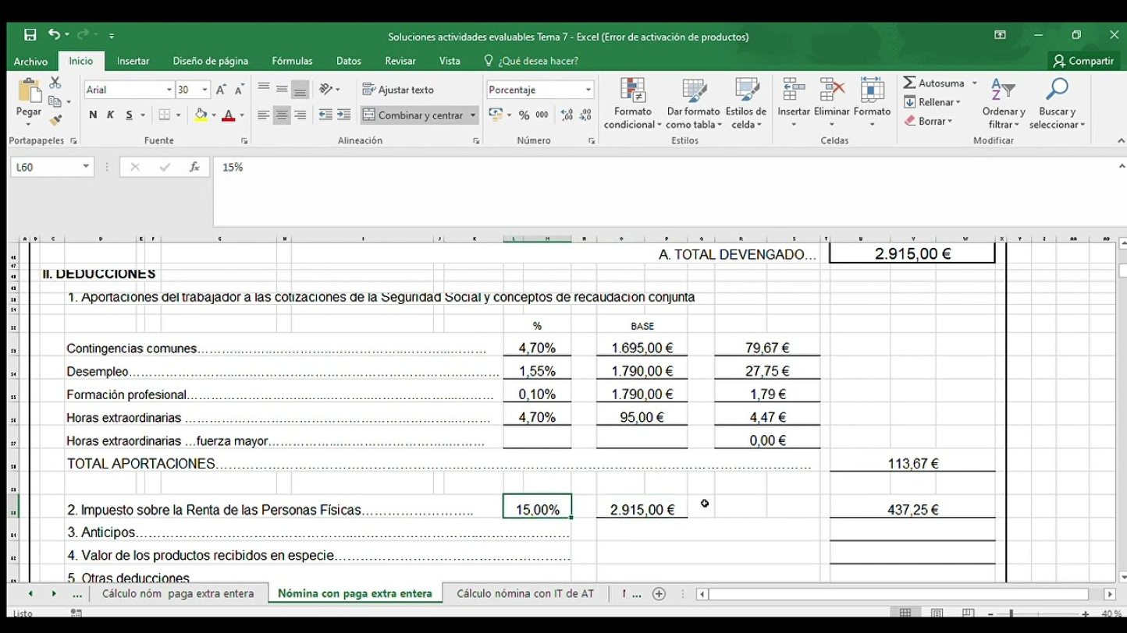
Task: Click the Compartir button
Action: [1083, 61]
